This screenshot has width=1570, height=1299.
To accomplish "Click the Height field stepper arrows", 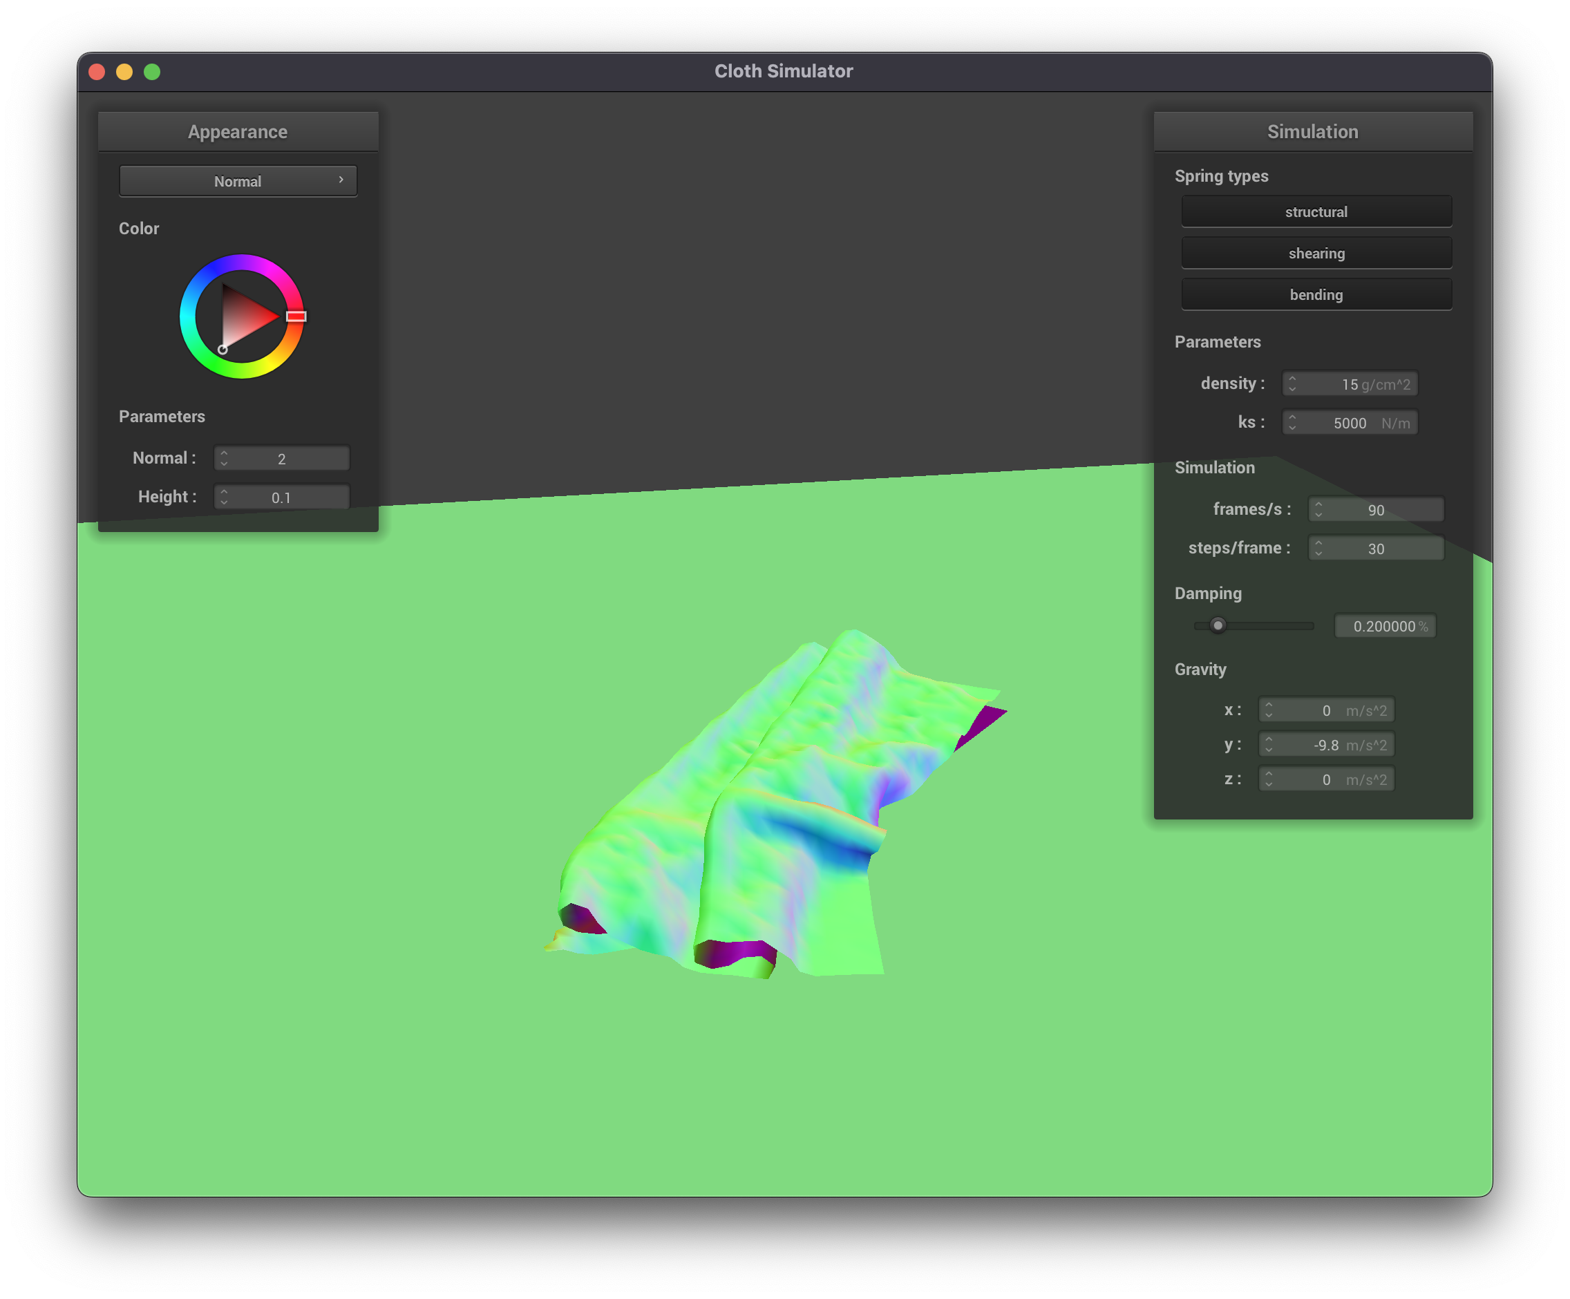I will point(225,497).
